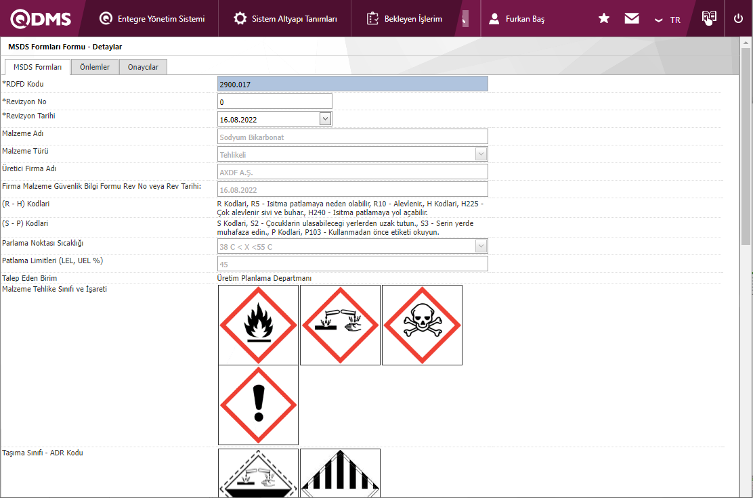This screenshot has width=753, height=498.
Task: Select the ADR striped class 9 sign
Action: coord(340,473)
